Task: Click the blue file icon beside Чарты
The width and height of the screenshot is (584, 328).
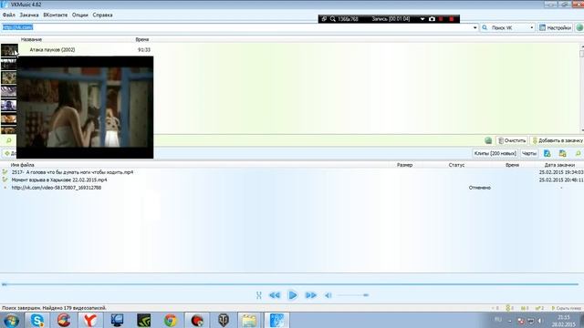Action: pyautogui.click(x=547, y=153)
